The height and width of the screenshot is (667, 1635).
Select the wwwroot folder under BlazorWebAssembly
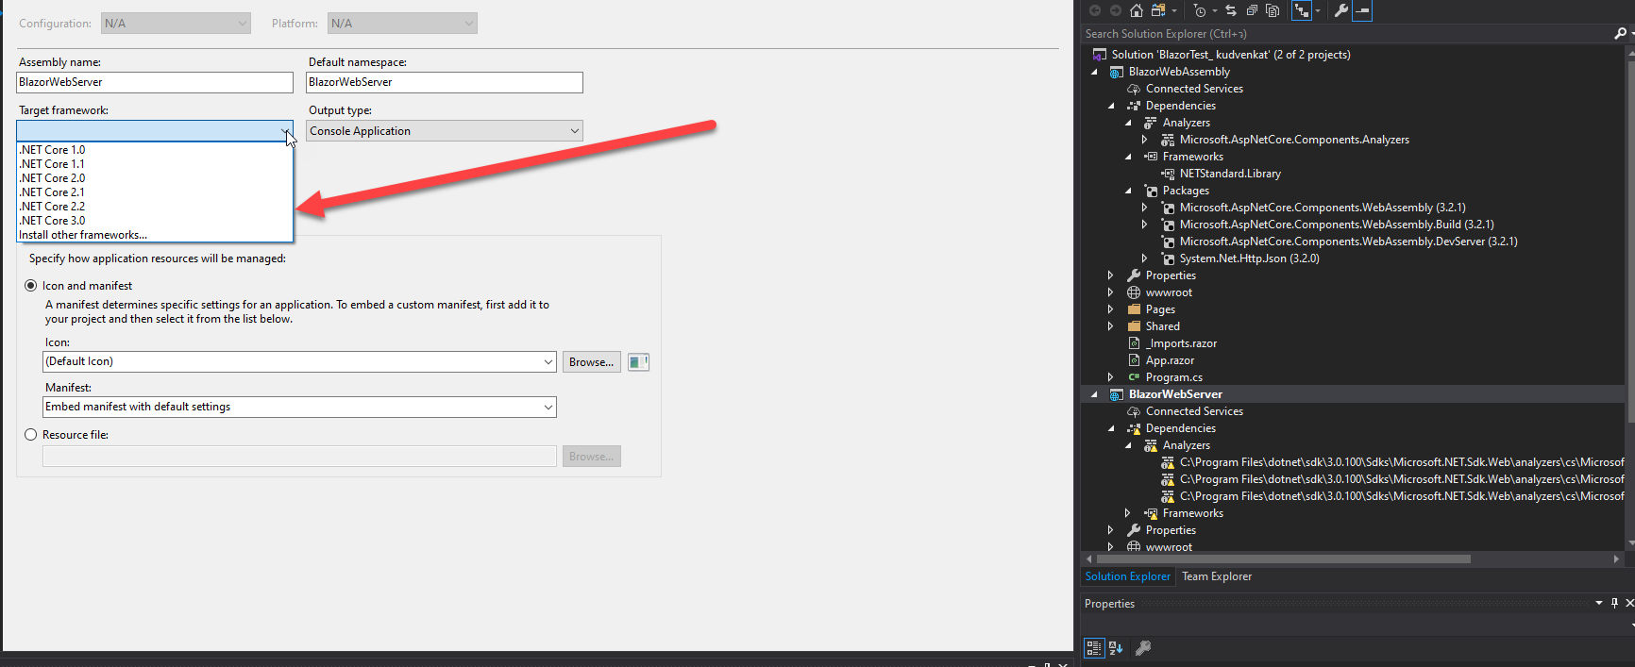coord(1169,292)
